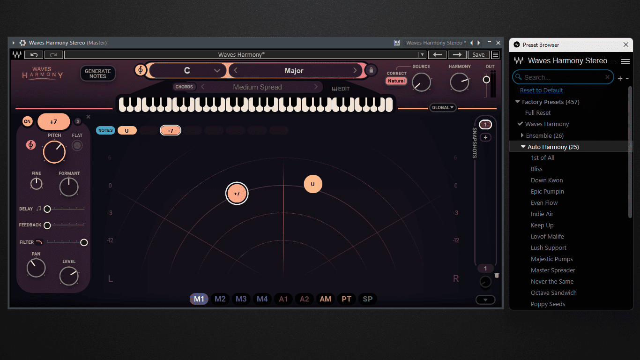Select the +7 voice circle on the stage
The image size is (640, 360).
tap(237, 193)
